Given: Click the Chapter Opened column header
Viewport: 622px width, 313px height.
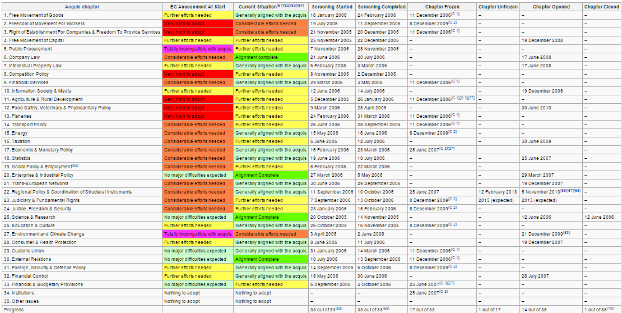Looking at the screenshot, I should (x=551, y=7).
